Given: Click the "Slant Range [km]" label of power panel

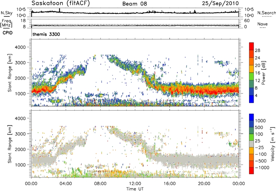Looking at the screenshot, I should tap(10, 73).
